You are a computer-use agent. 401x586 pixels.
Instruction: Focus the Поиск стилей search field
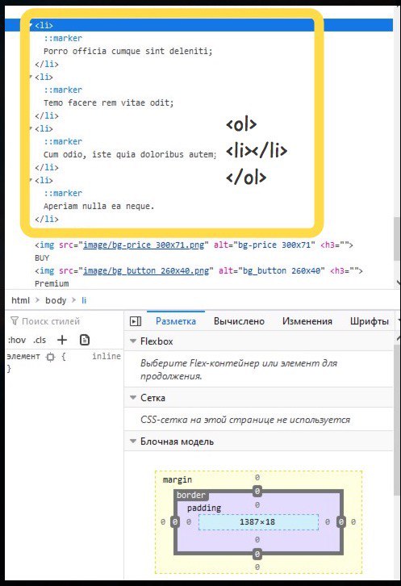tap(51, 321)
